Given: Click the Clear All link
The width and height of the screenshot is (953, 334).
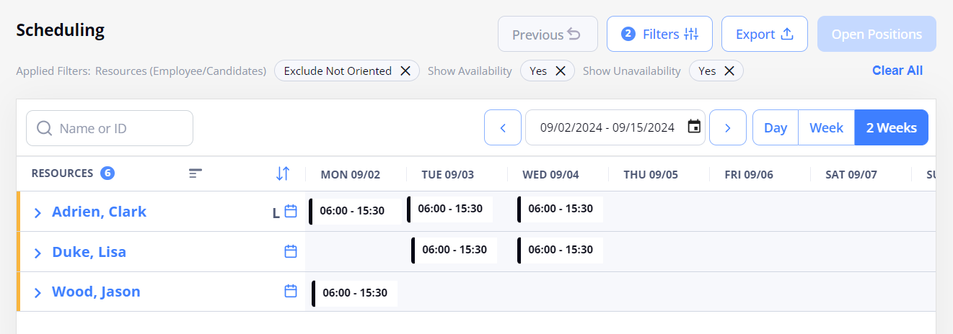Looking at the screenshot, I should click(897, 71).
